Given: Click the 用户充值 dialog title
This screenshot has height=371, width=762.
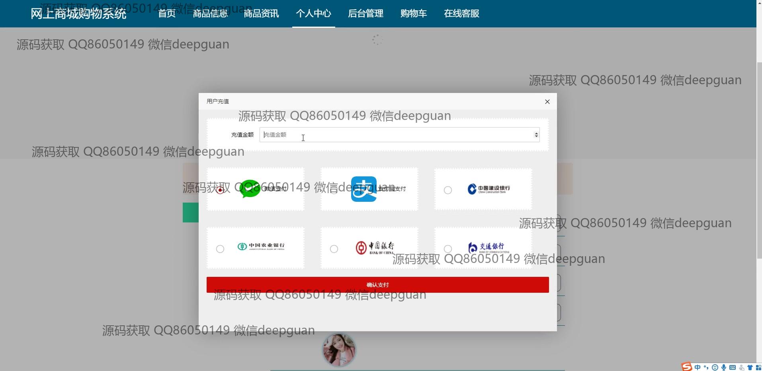Looking at the screenshot, I should [218, 101].
